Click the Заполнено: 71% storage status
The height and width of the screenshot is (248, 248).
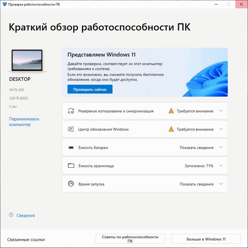coord(199,166)
